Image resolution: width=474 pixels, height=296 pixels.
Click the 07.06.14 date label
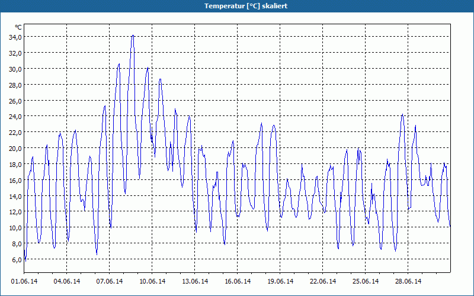[x=110, y=281]
